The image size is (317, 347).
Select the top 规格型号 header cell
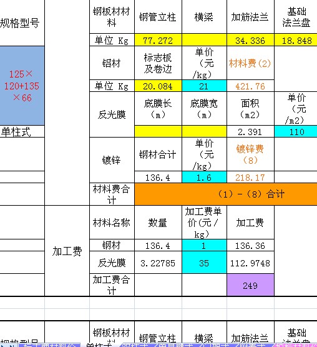[22, 23]
